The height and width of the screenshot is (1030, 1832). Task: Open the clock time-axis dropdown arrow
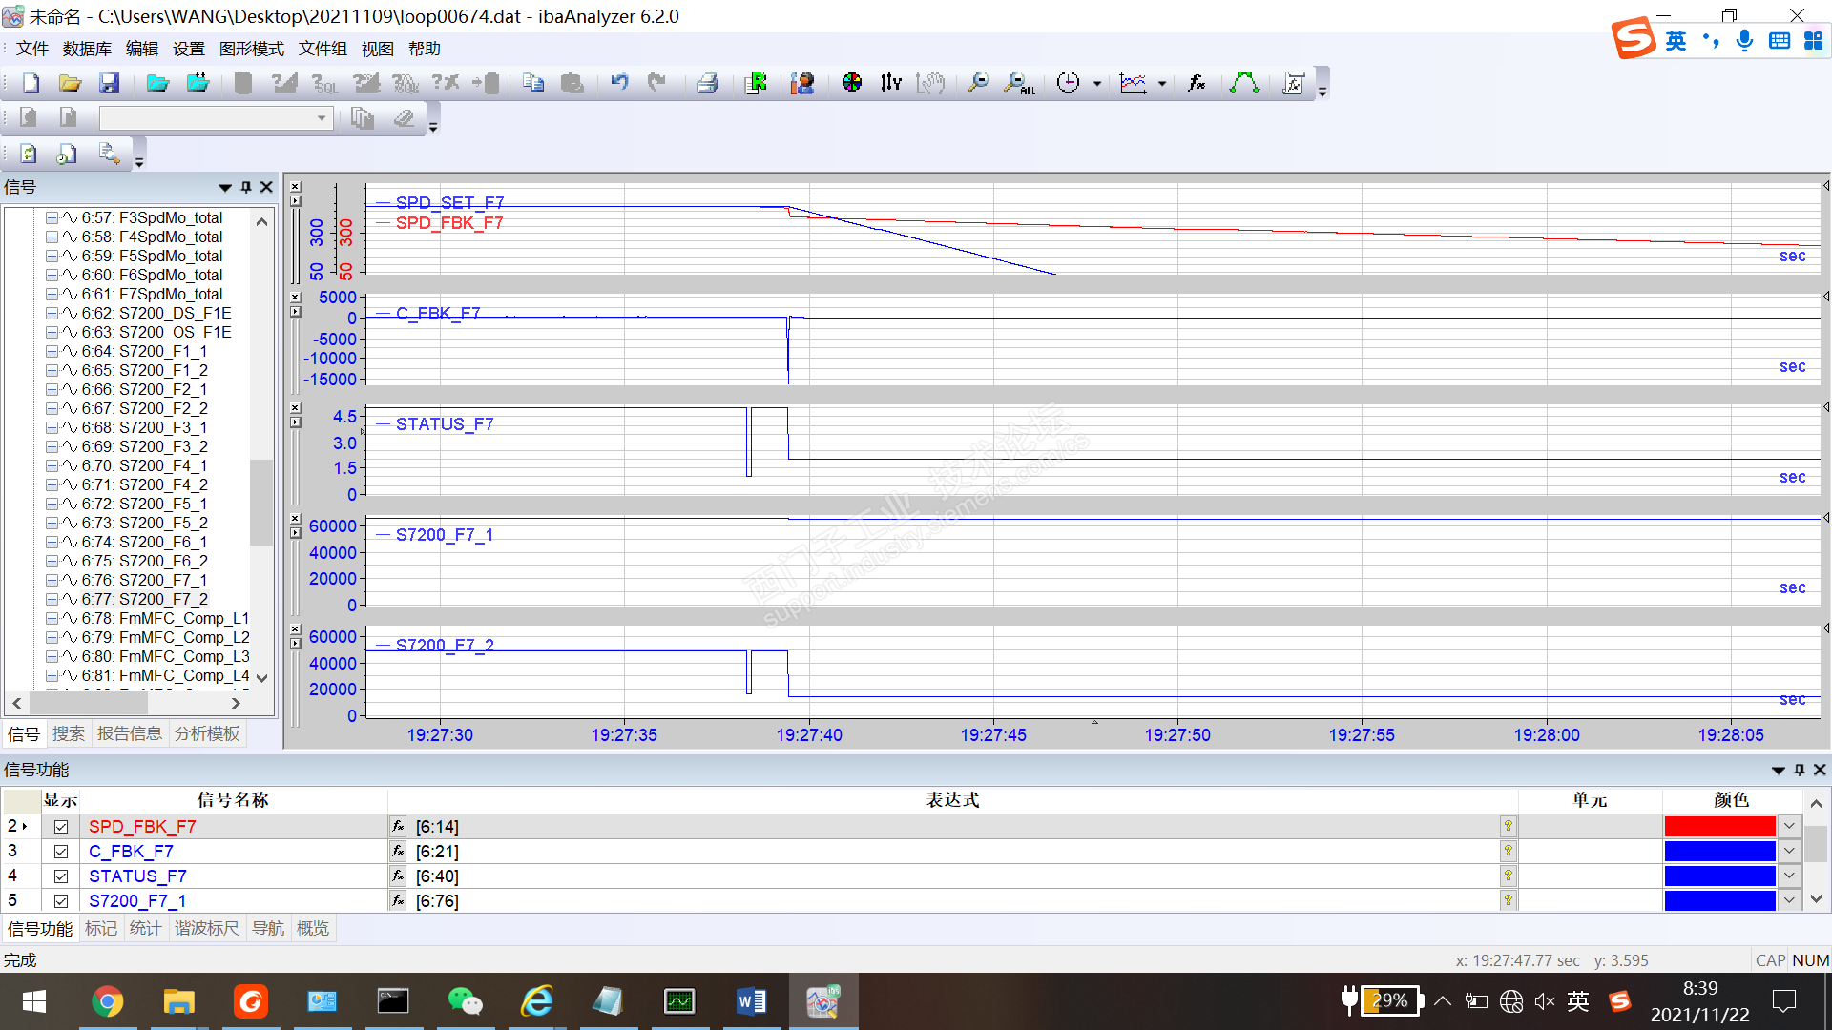tap(1097, 84)
